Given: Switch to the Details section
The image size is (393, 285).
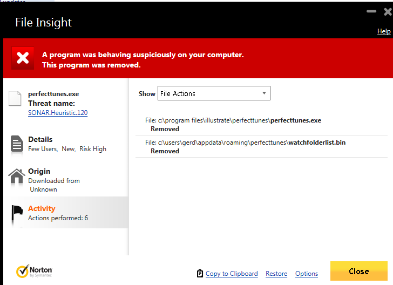Looking at the screenshot, I should (40, 139).
